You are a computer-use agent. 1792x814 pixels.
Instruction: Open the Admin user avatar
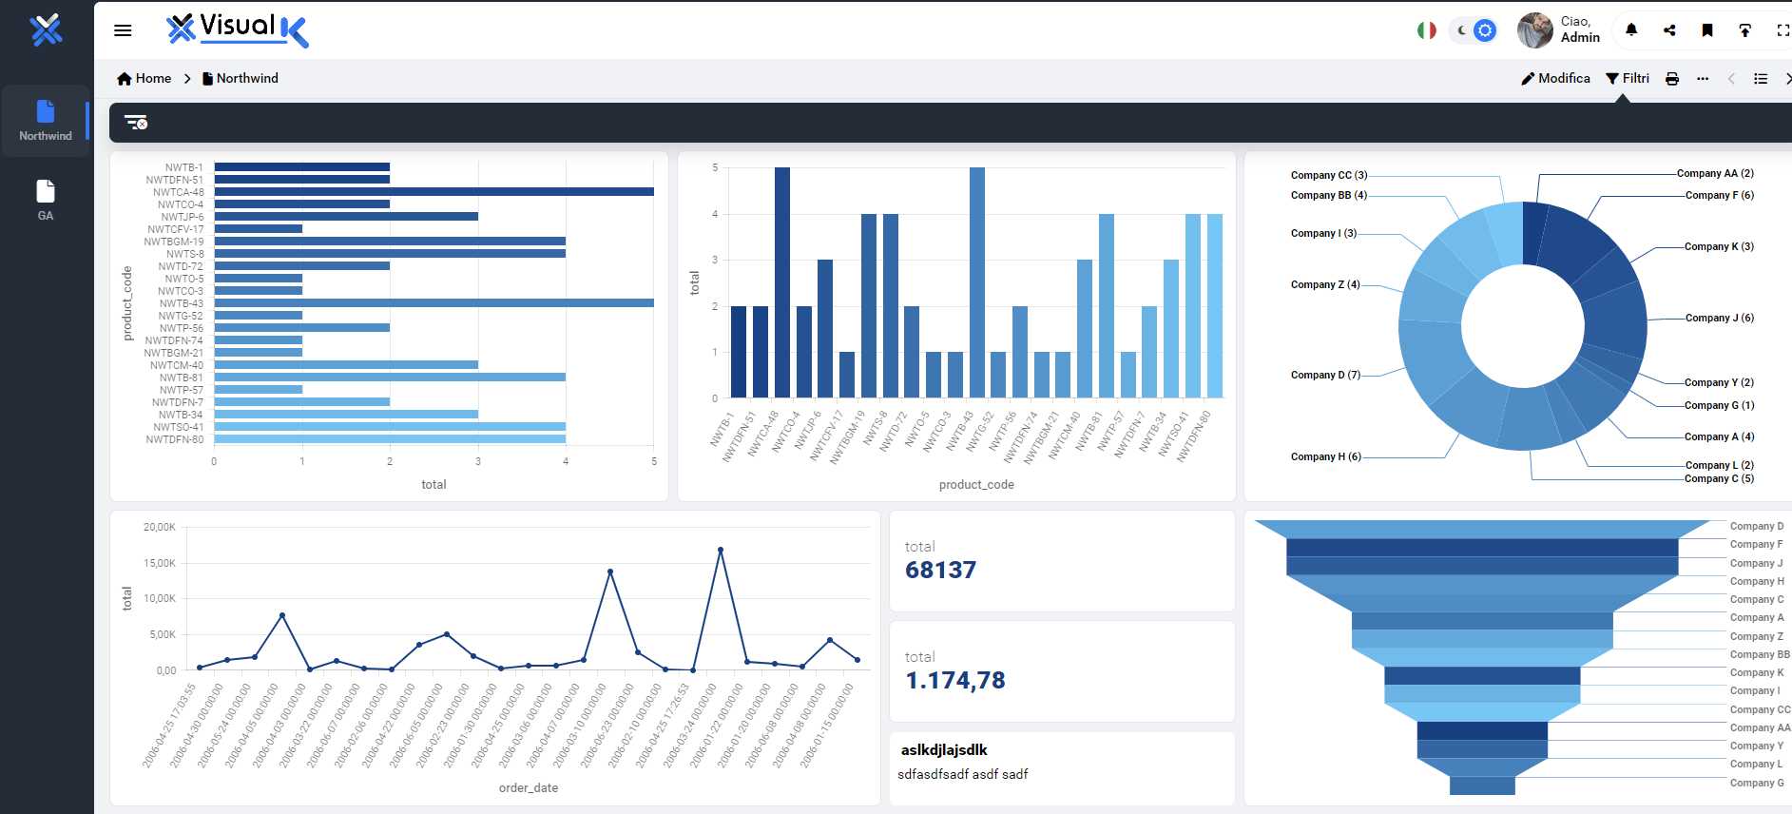[1534, 30]
